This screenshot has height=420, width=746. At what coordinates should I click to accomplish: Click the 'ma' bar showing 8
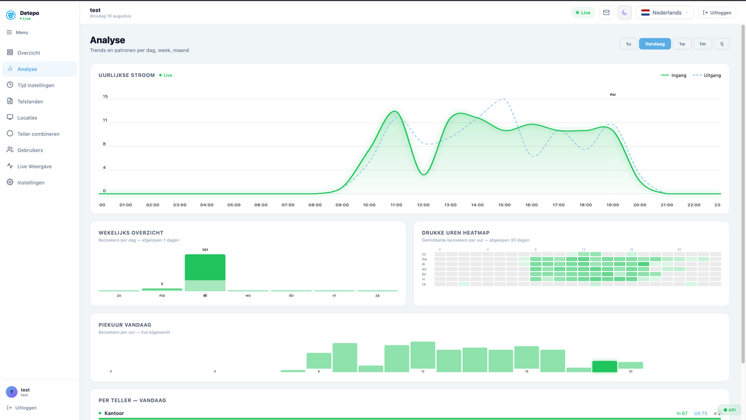click(x=162, y=290)
